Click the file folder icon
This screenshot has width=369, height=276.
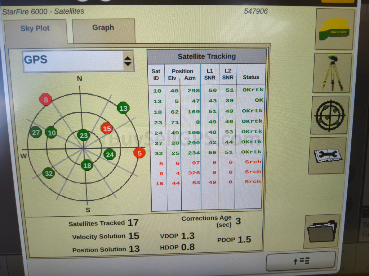(322, 231)
